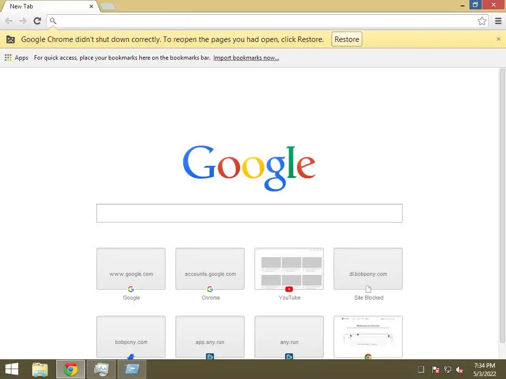Open the Apps shortcut in the bookmarks bar
Screen dimensions: 506x379
(x=16, y=58)
